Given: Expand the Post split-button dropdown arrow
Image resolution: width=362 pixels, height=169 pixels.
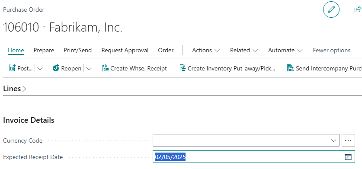Looking at the screenshot, I should pyautogui.click(x=40, y=69).
